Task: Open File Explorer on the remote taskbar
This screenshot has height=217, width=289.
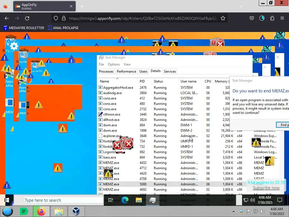Action: 139,200
